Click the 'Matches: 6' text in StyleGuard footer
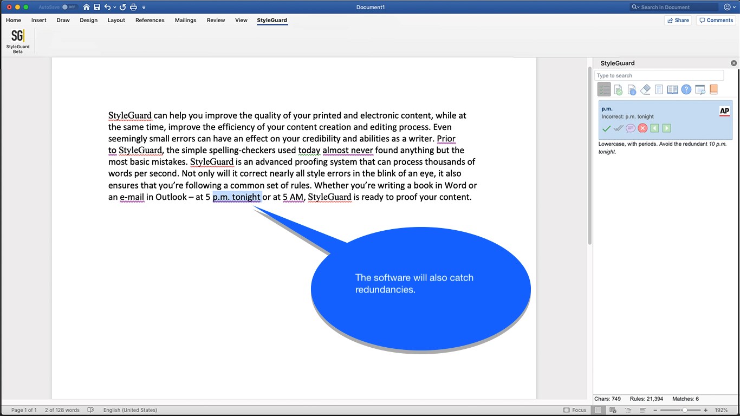Screen dimensions: 740x416 (x=685, y=399)
